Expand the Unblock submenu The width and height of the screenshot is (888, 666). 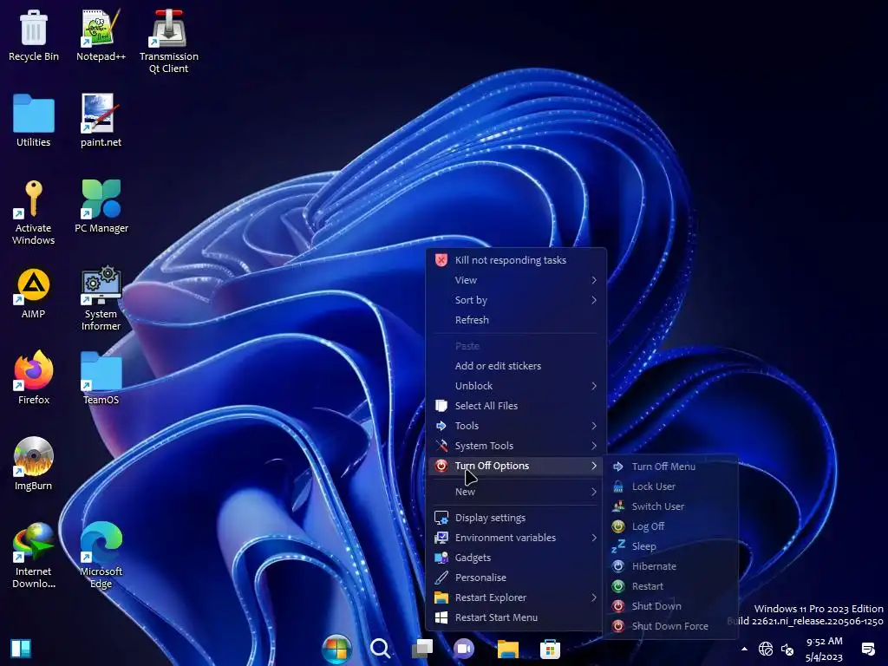point(516,386)
